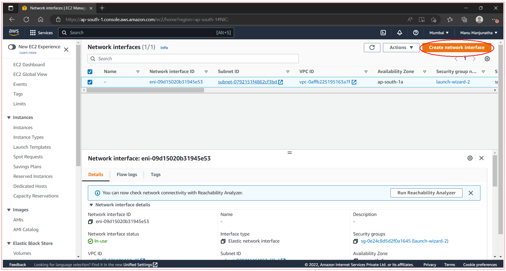This screenshot has height=271, width=506.
Task: Open browser collections icon
Action: click(x=464, y=20)
